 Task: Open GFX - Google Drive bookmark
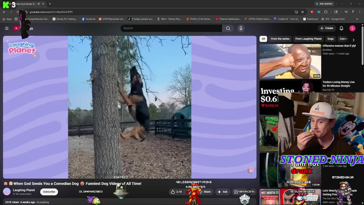(x=333, y=19)
